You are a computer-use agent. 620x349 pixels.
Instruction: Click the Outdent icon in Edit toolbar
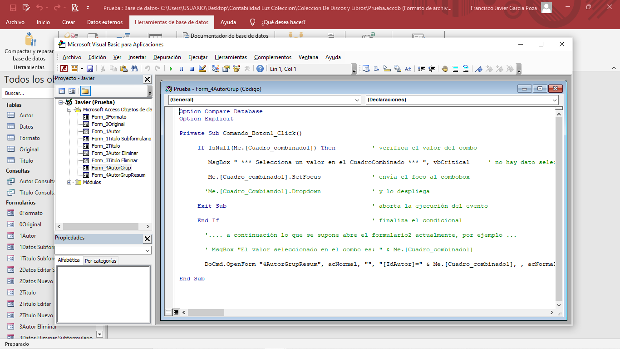[432, 69]
